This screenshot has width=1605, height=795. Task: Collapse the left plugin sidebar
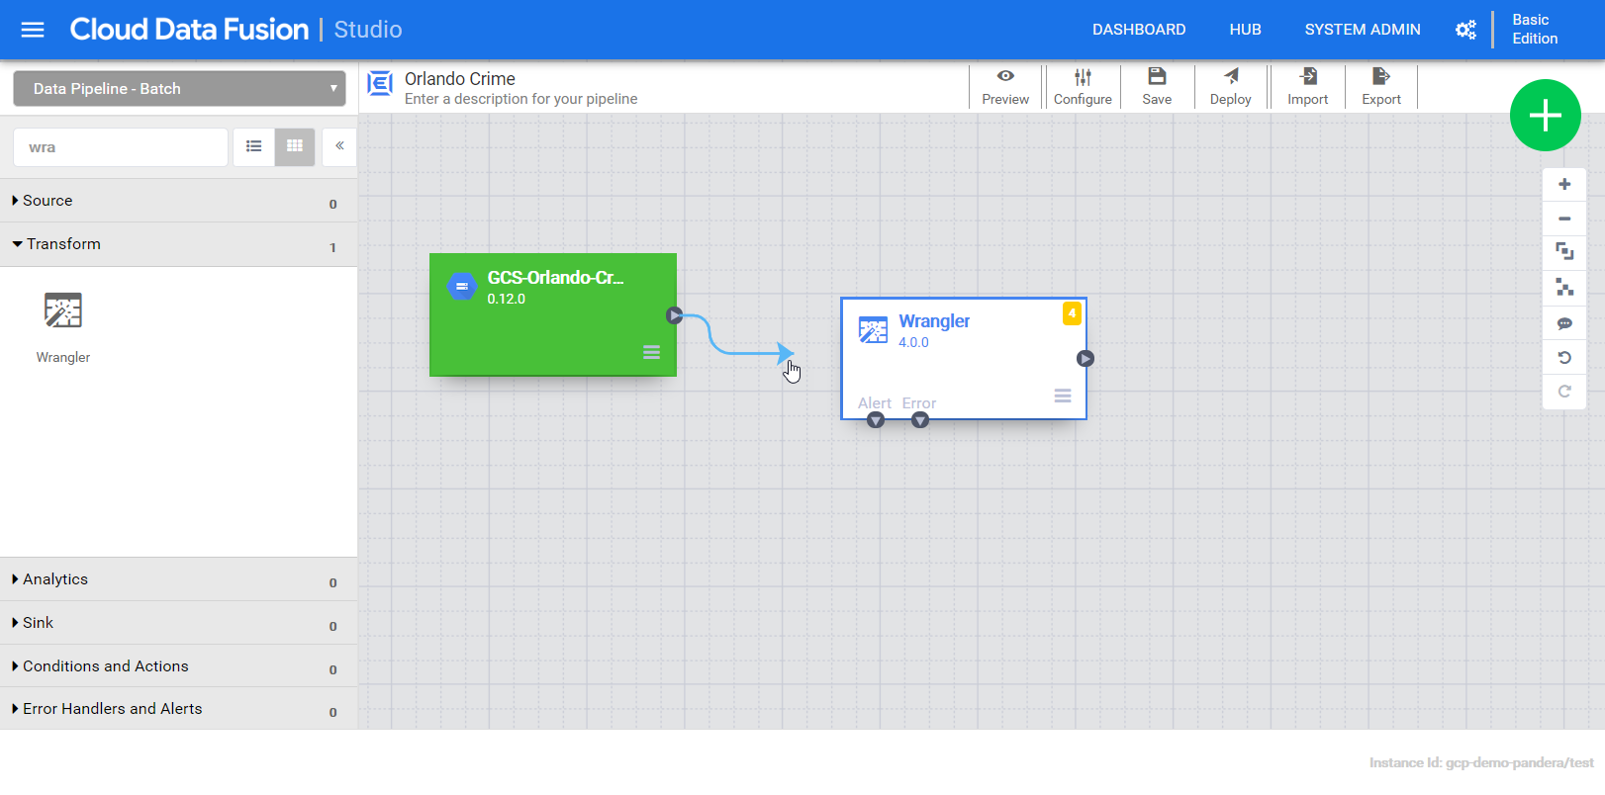click(x=339, y=146)
